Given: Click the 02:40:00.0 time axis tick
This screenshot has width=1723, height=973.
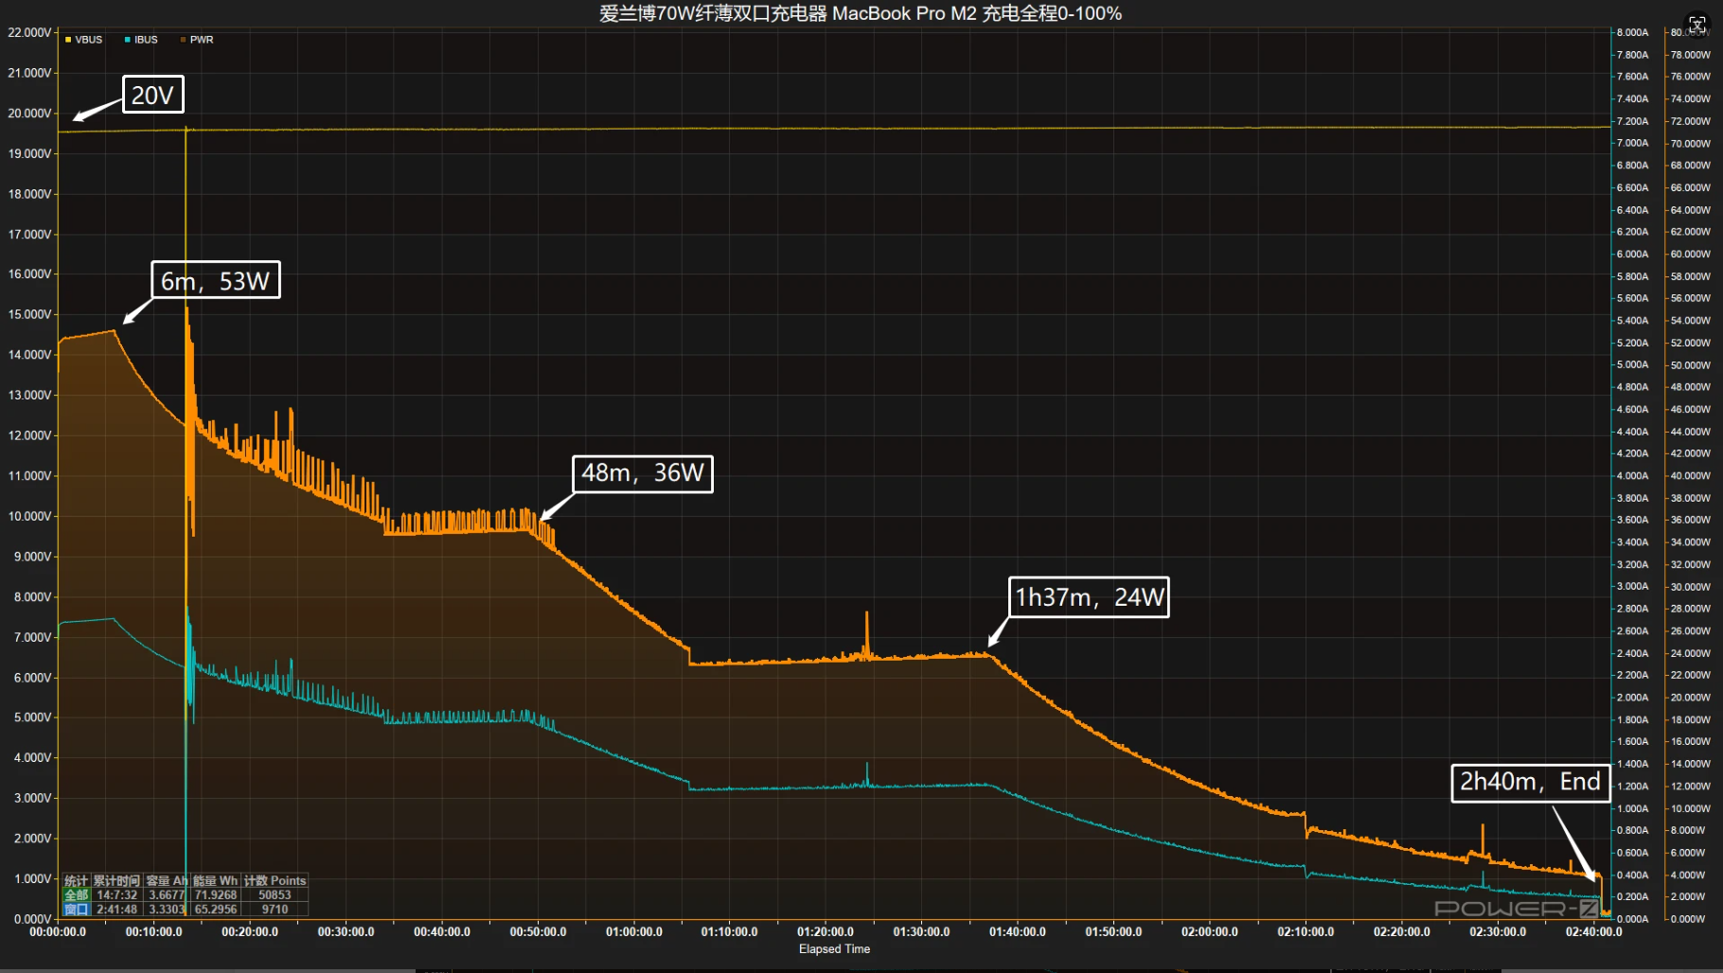Looking at the screenshot, I should click(x=1593, y=931).
